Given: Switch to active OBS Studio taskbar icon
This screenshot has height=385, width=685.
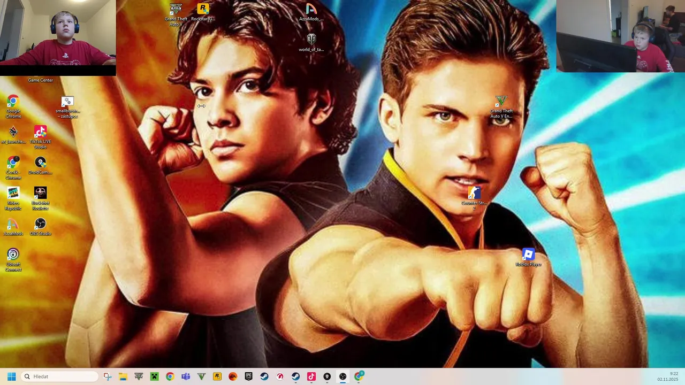Looking at the screenshot, I should (x=343, y=376).
